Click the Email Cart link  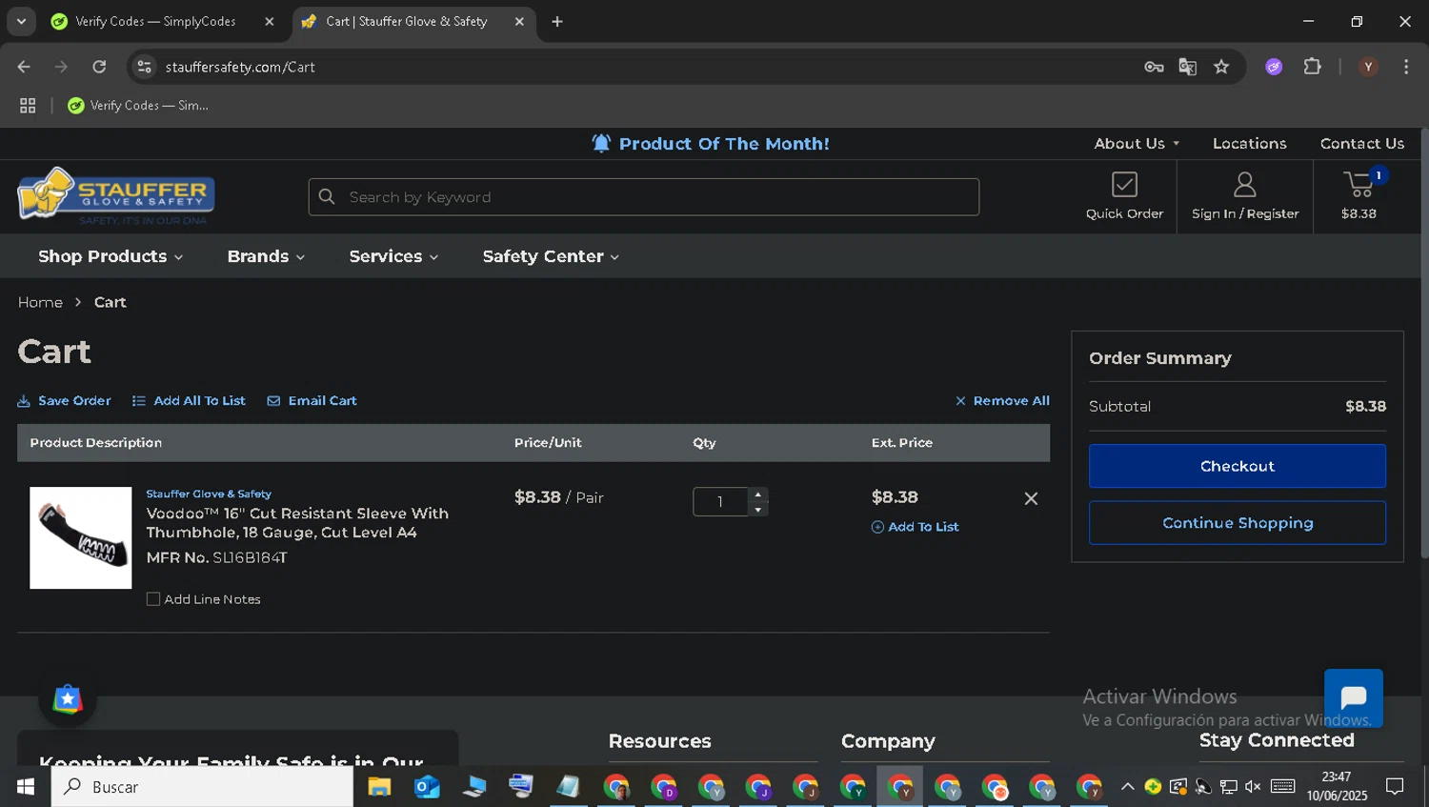[x=312, y=401]
